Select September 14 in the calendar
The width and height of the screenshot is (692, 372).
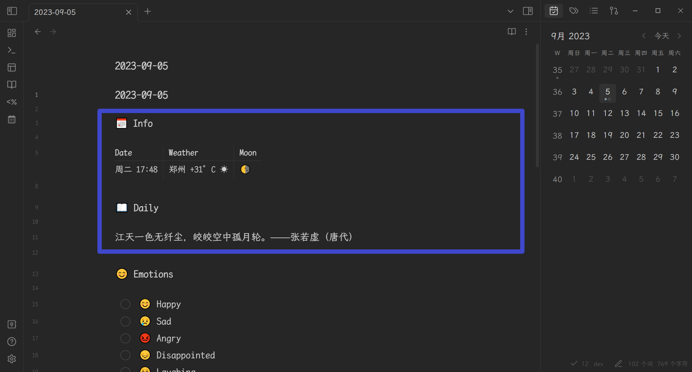(x=641, y=113)
